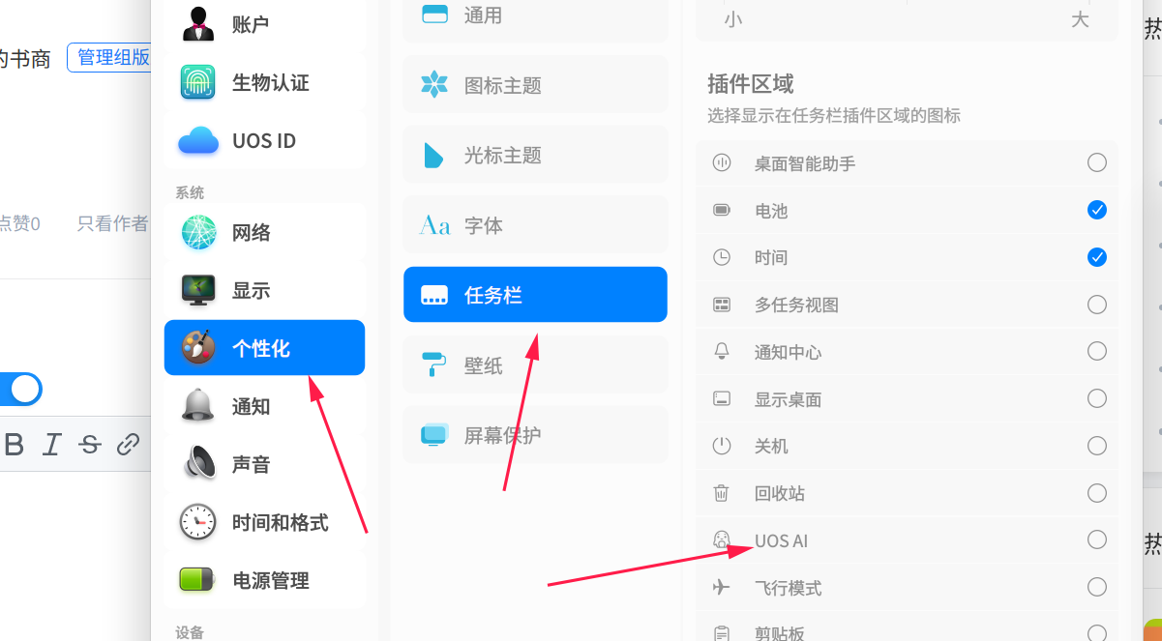1162x641 pixels.
Task: Click the 显示 monitor icon
Action: coord(198,290)
